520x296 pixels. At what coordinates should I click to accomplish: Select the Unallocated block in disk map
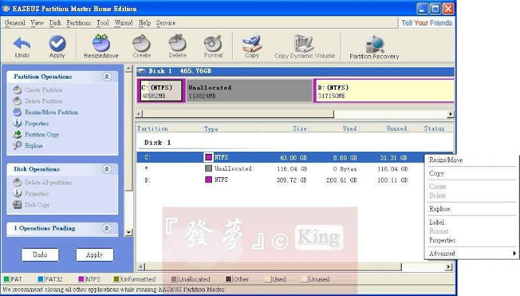click(x=250, y=91)
